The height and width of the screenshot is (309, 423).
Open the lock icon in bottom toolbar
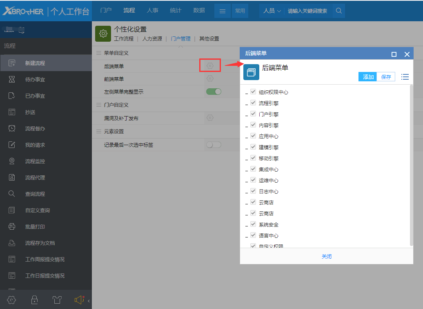35,300
